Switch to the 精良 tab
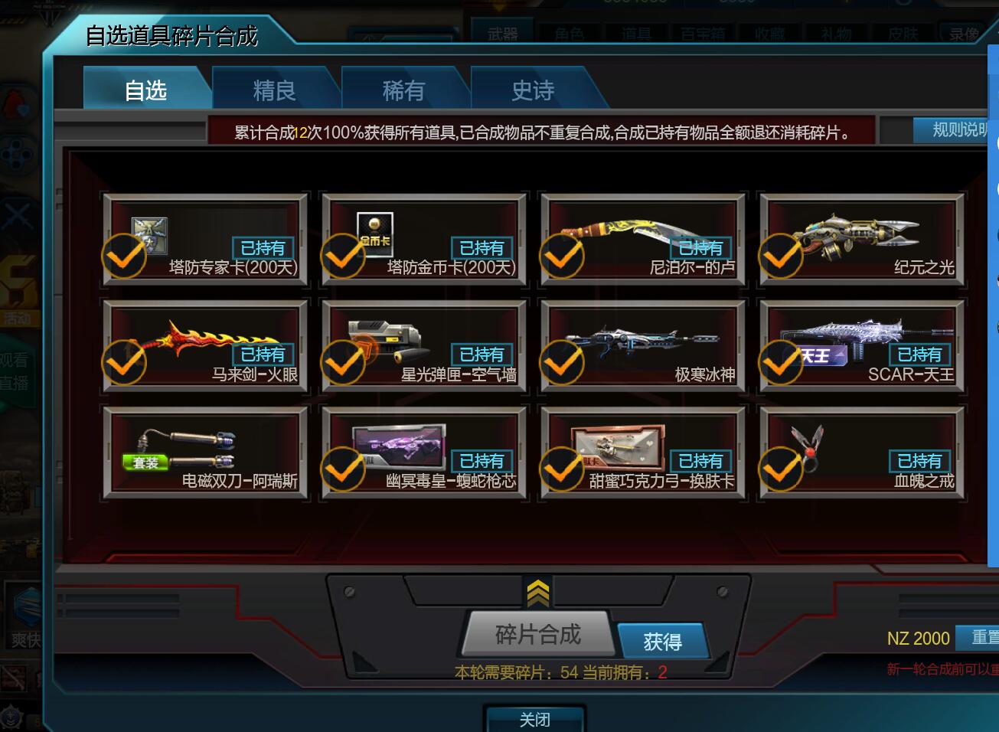The height and width of the screenshot is (732, 999). [275, 90]
